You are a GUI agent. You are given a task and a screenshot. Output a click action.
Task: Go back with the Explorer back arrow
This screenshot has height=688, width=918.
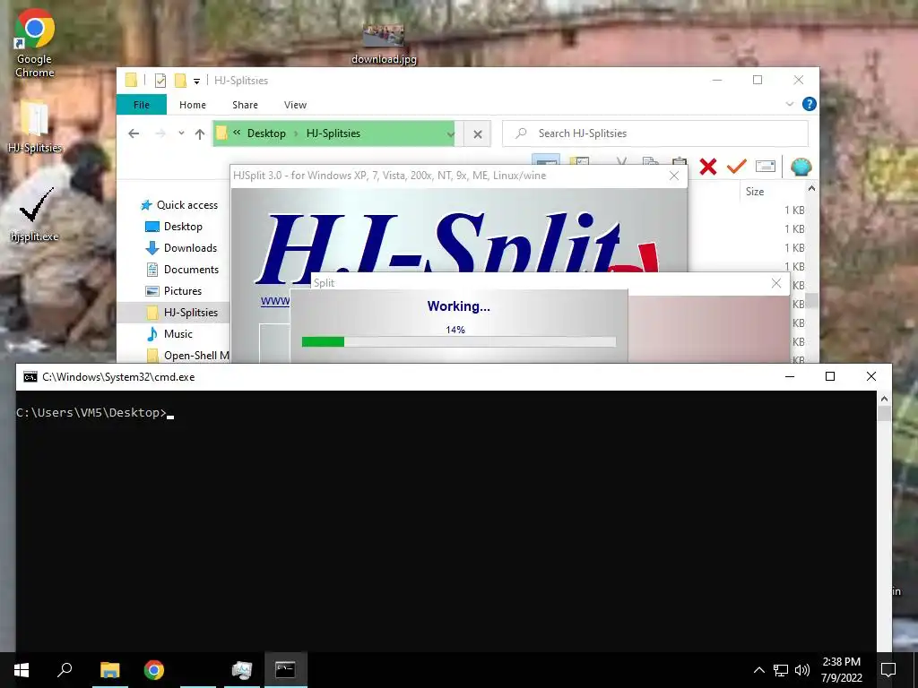134,134
